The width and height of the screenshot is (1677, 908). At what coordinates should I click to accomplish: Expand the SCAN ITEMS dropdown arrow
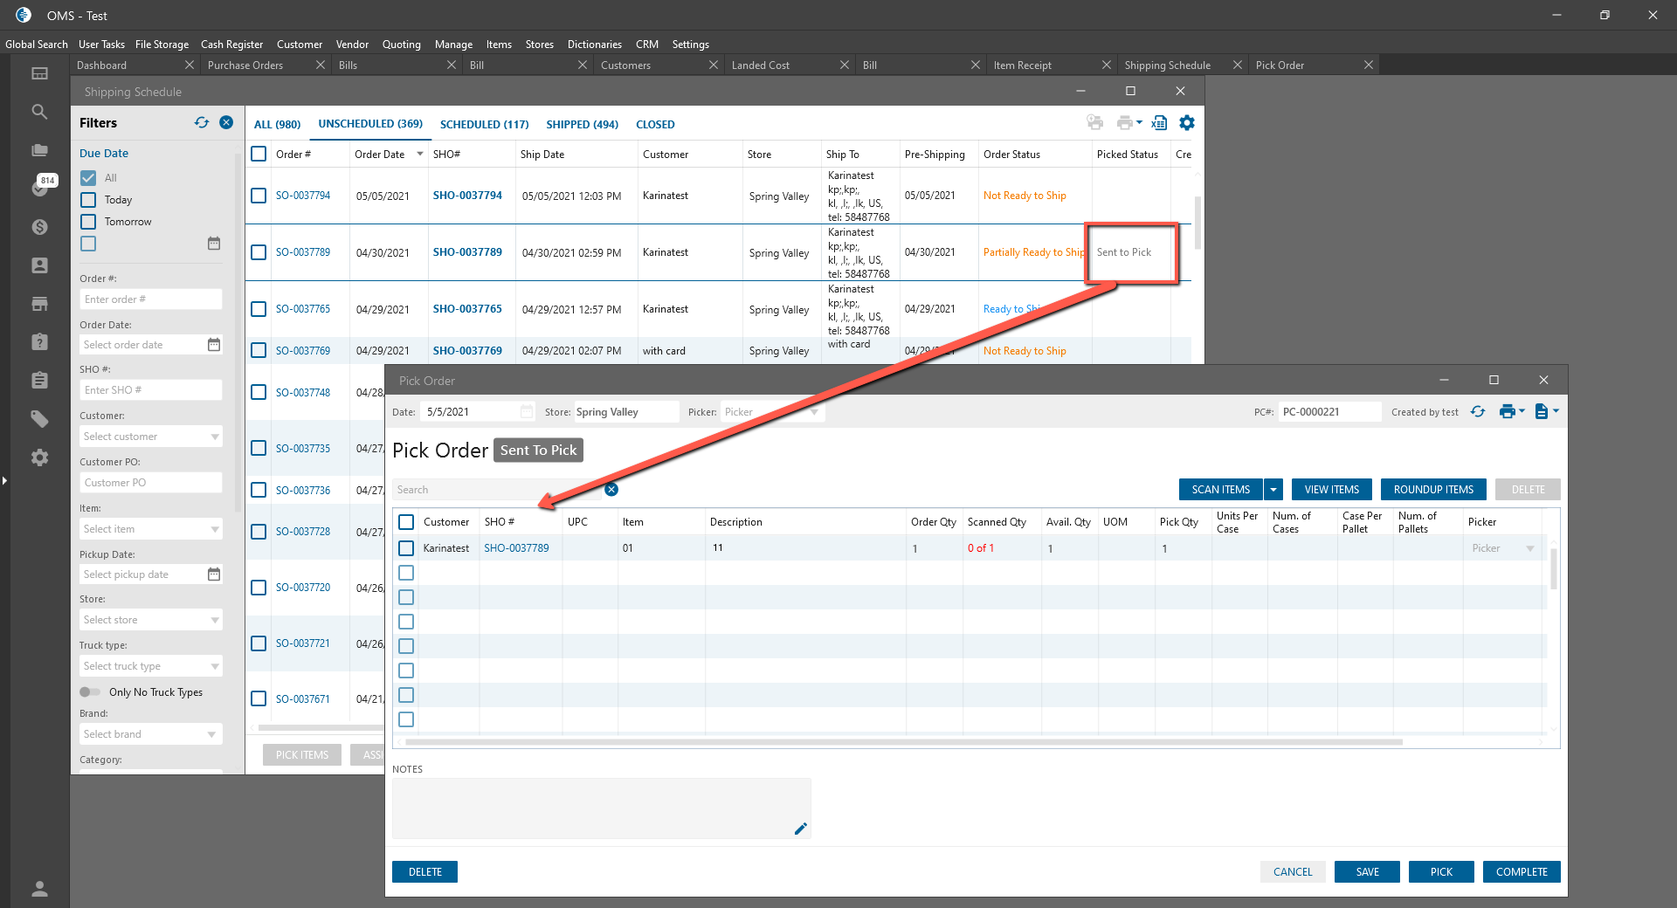(x=1273, y=490)
